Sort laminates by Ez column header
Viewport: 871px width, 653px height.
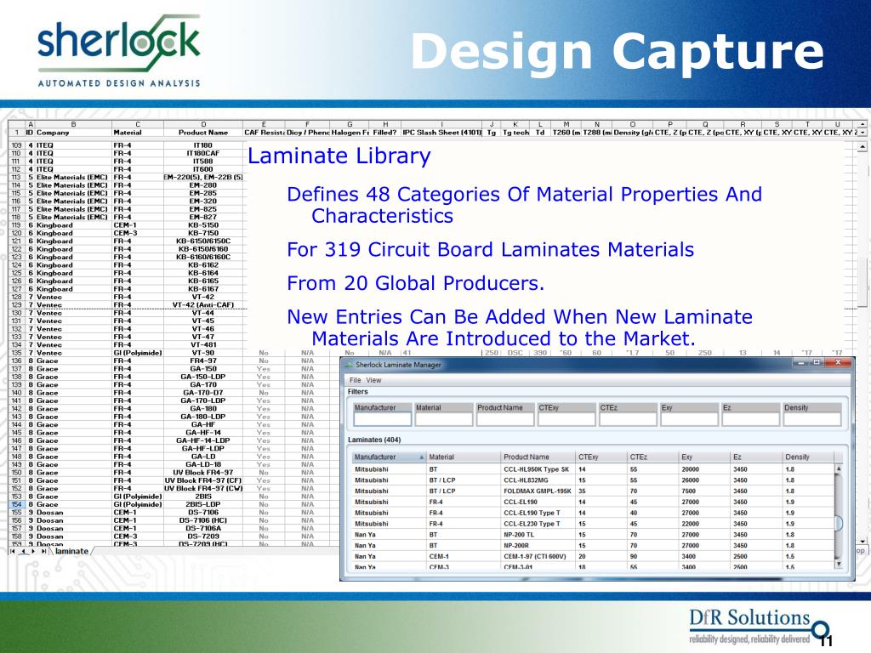pos(756,457)
